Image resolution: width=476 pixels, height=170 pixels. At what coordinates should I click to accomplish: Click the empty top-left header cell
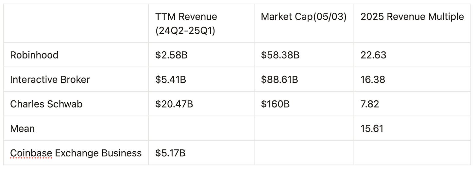(x=76, y=24)
